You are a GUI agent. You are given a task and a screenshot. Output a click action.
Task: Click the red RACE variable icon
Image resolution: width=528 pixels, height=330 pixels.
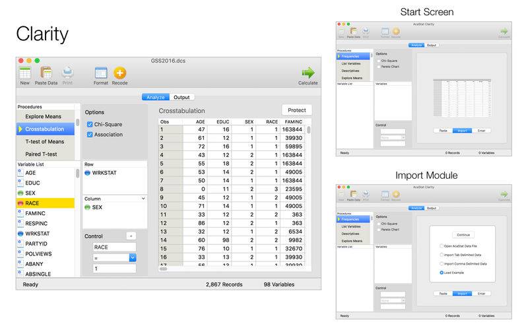[20, 203]
